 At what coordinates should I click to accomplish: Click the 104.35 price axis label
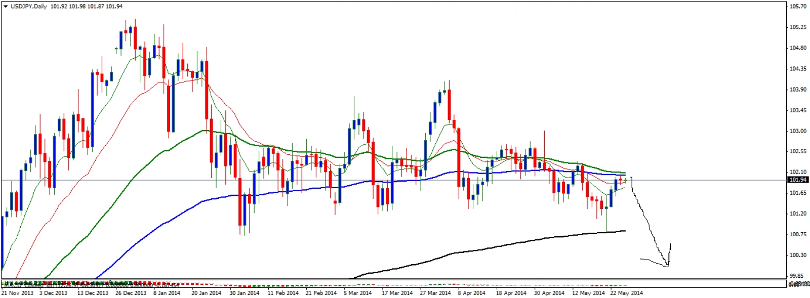click(x=798, y=69)
